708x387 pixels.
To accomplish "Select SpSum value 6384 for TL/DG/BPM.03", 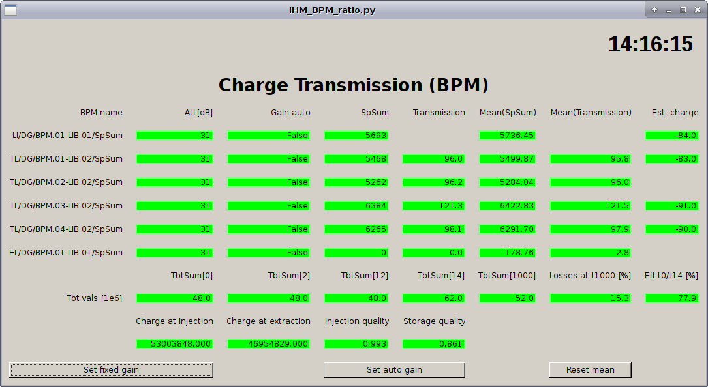I will [x=356, y=206].
